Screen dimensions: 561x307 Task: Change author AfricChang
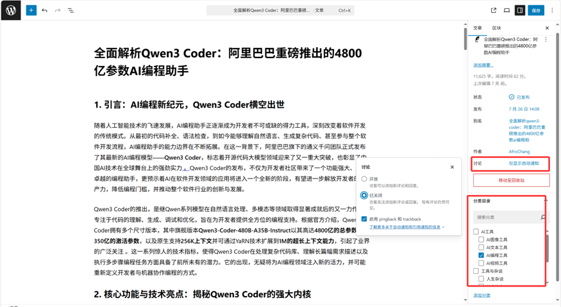[519, 152]
